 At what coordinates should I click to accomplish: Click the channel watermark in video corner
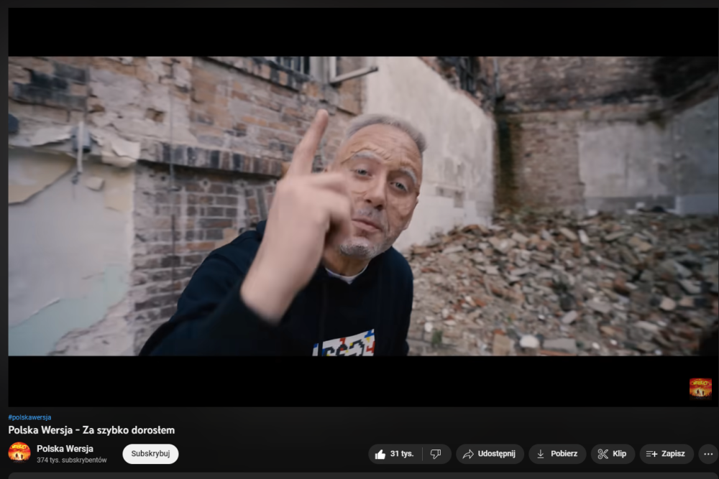(x=700, y=388)
